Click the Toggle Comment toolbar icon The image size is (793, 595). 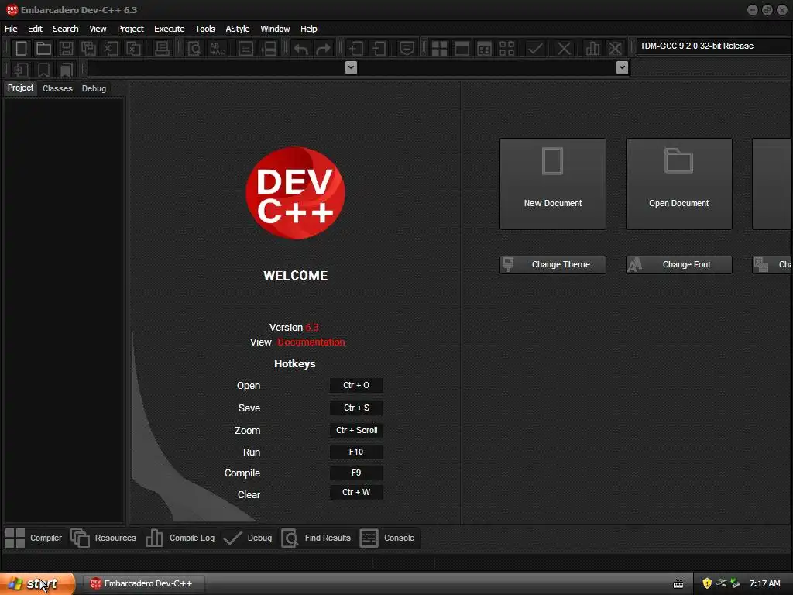click(407, 49)
